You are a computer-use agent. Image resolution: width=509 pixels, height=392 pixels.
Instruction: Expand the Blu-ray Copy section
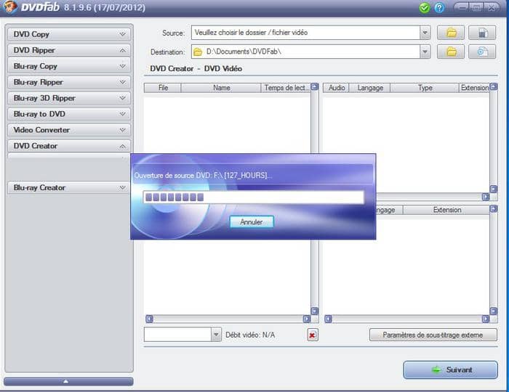tap(69, 66)
